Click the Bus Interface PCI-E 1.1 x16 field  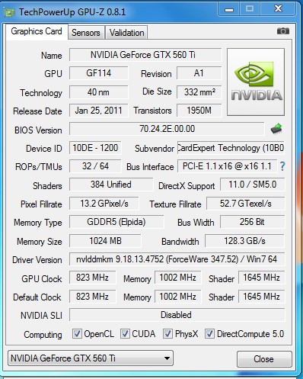click(227, 166)
